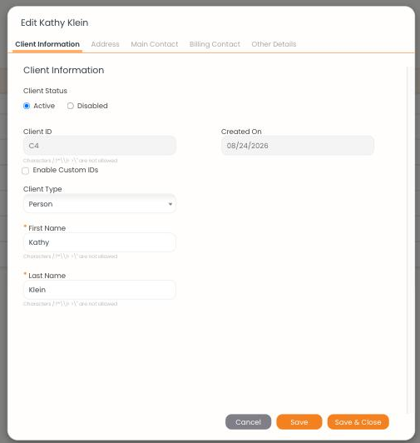Switch to the Billing Contact tab
Viewport: 420px width, 443px height.
pyautogui.click(x=215, y=44)
